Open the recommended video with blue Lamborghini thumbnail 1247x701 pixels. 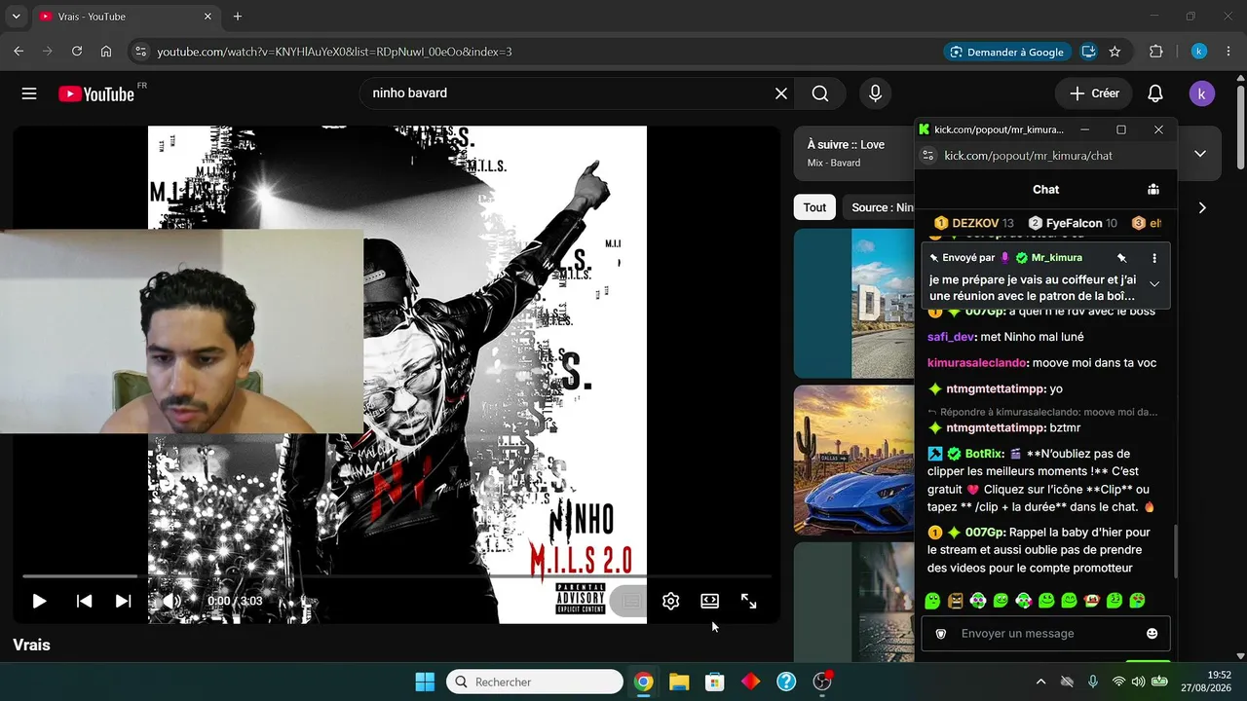[x=854, y=460]
